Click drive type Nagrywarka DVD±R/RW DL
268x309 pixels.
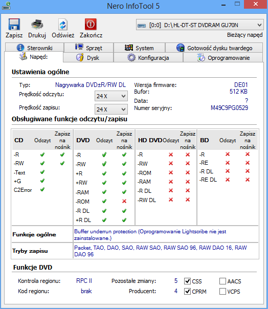click(x=91, y=85)
